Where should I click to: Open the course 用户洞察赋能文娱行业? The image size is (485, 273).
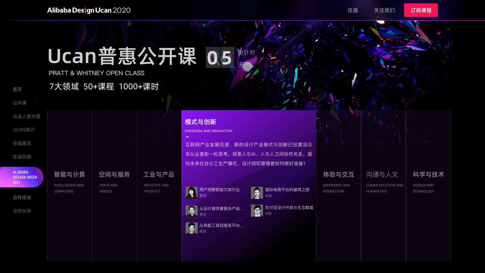pos(220,190)
